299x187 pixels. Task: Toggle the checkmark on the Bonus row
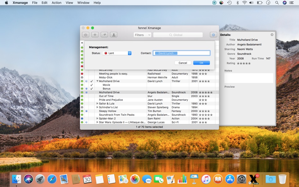coord(92,89)
